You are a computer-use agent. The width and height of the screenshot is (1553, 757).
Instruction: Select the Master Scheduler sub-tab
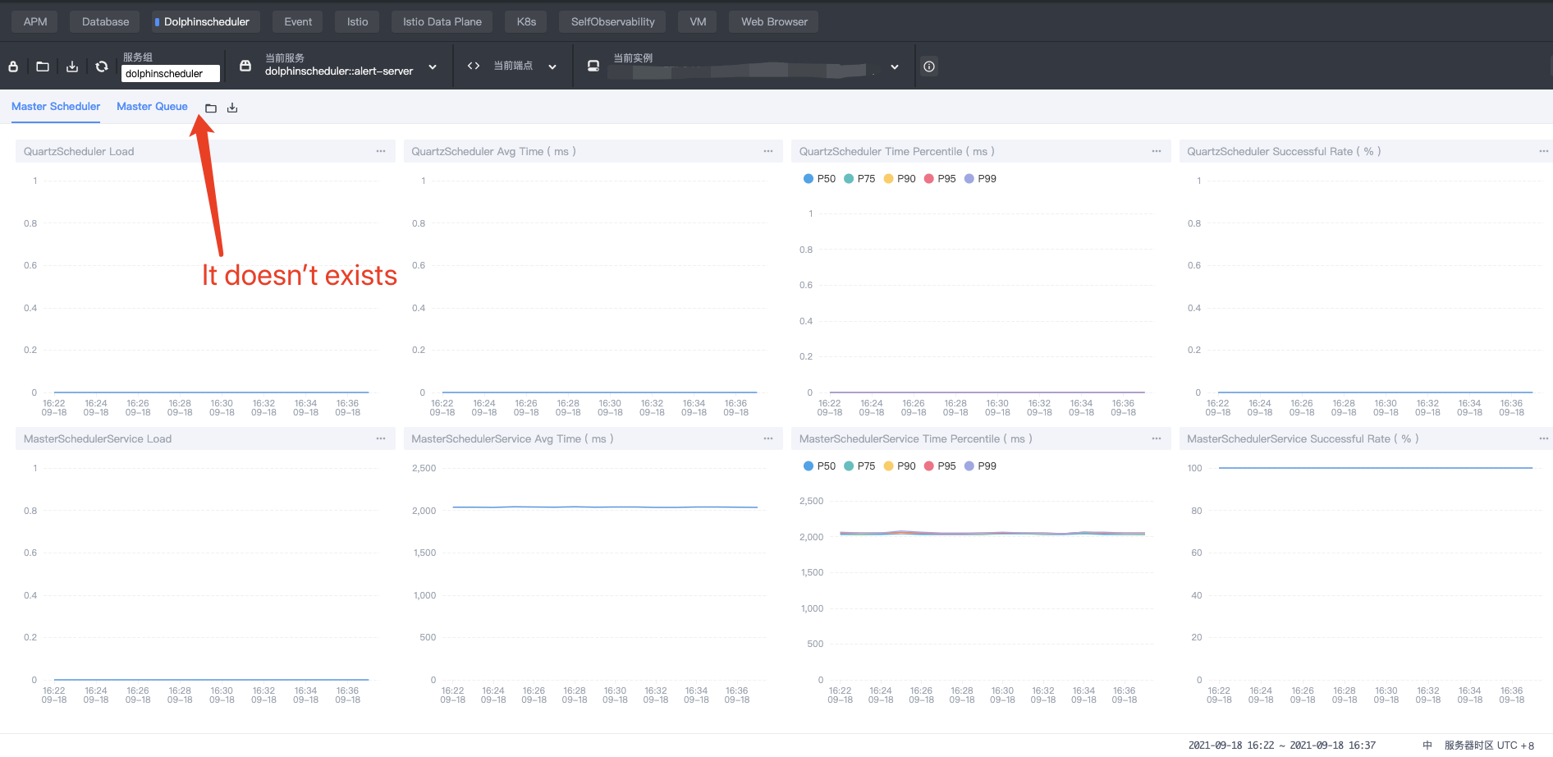pyautogui.click(x=56, y=107)
